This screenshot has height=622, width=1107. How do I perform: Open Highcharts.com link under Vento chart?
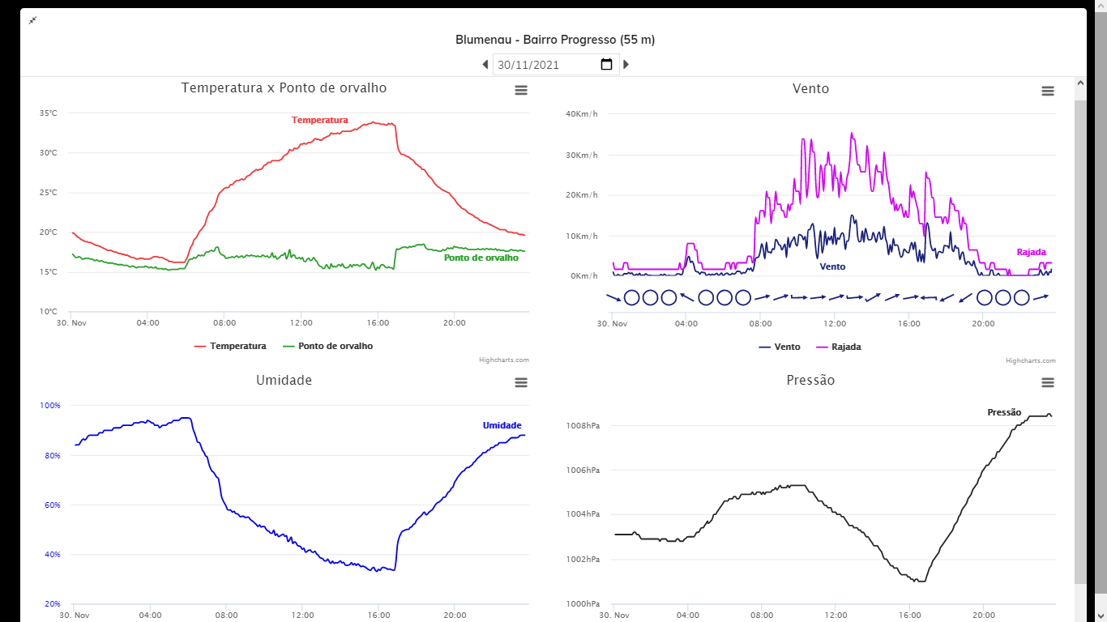1031,360
